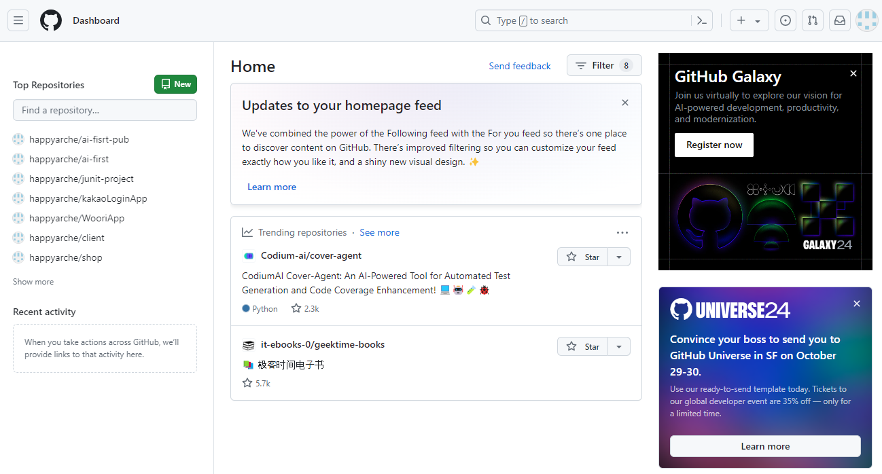The image size is (882, 474).
Task: Star the it-ebooks-0/geektime-books repository
Action: (582, 346)
